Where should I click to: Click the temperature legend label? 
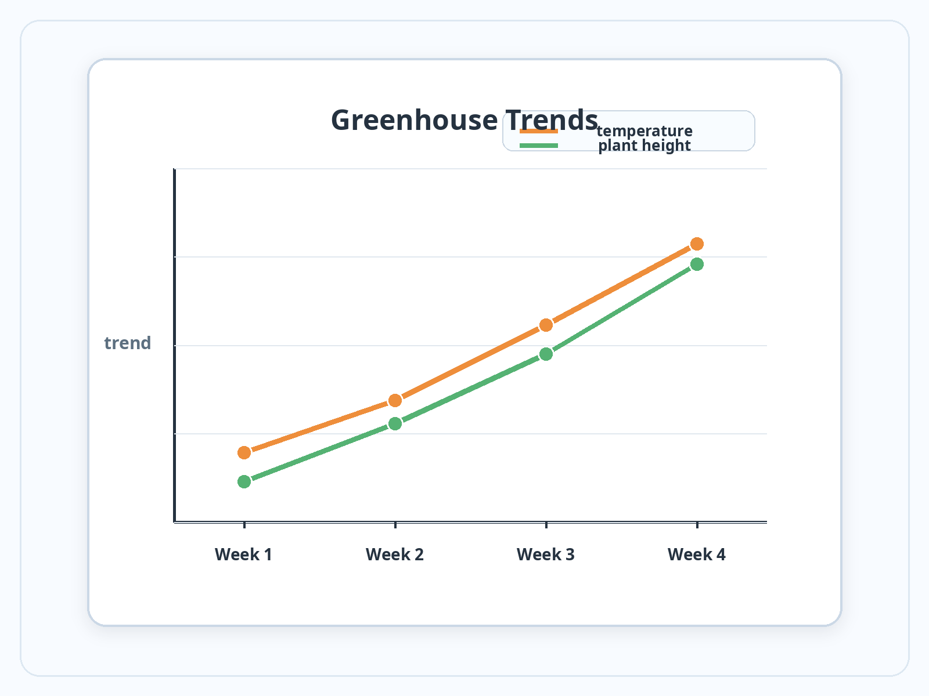click(x=644, y=131)
